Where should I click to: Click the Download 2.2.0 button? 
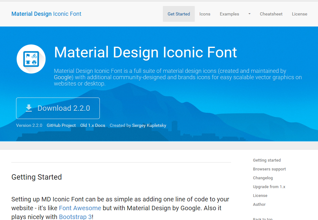(x=58, y=108)
